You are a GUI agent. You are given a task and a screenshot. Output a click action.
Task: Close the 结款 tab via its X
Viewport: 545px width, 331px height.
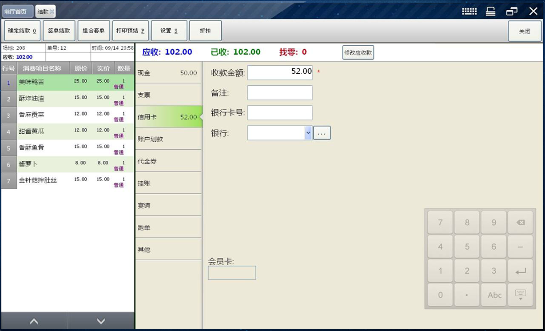(52, 12)
